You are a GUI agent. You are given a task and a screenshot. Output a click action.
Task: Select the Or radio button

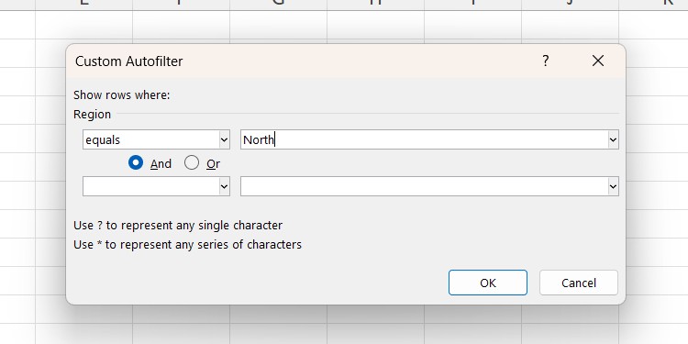[x=192, y=162]
